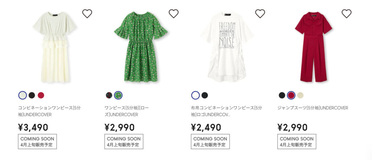The width and height of the screenshot is (372, 160).
Task: Favorite the white combination dress with heart icon
Action: point(87,13)
